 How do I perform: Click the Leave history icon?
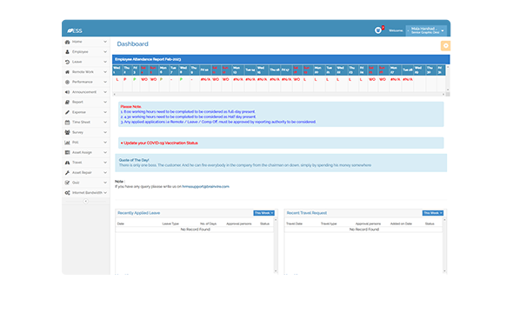pyautogui.click(x=67, y=62)
